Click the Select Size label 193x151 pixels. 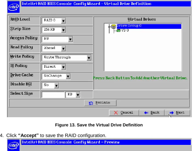21,94
